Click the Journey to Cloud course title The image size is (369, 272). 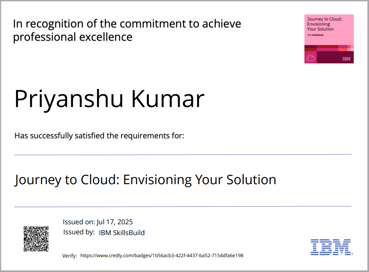click(145, 180)
